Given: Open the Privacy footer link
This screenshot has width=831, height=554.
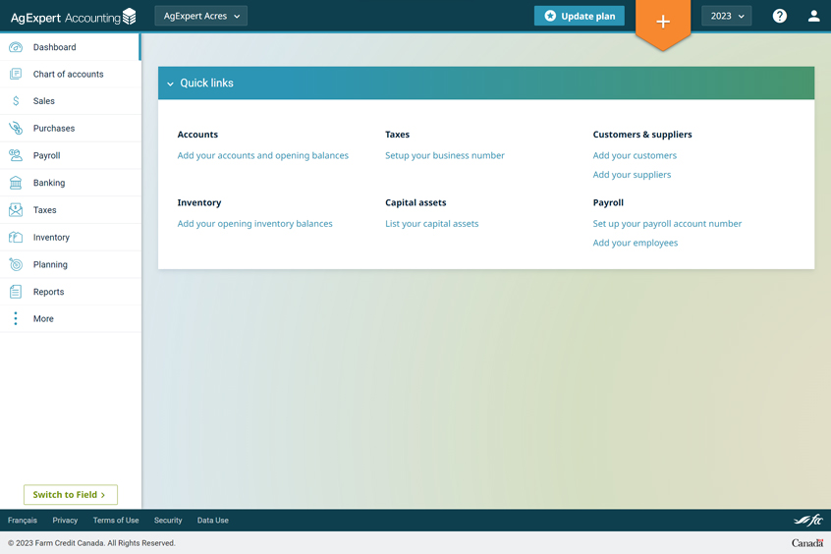Looking at the screenshot, I should (x=65, y=520).
